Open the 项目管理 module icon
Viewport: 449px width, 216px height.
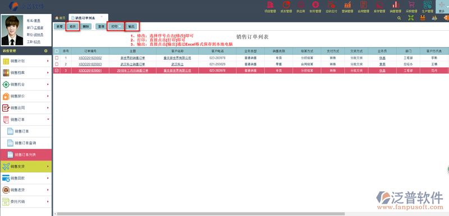(270, 5)
